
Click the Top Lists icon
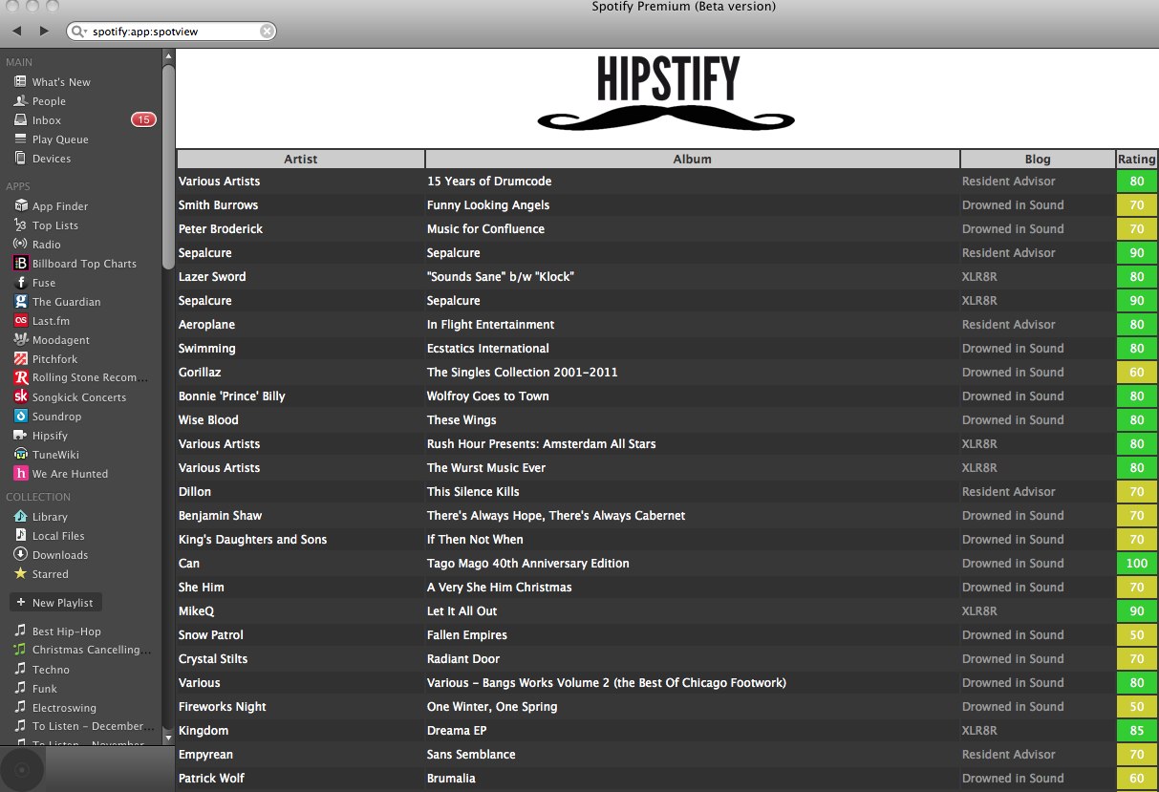20,225
